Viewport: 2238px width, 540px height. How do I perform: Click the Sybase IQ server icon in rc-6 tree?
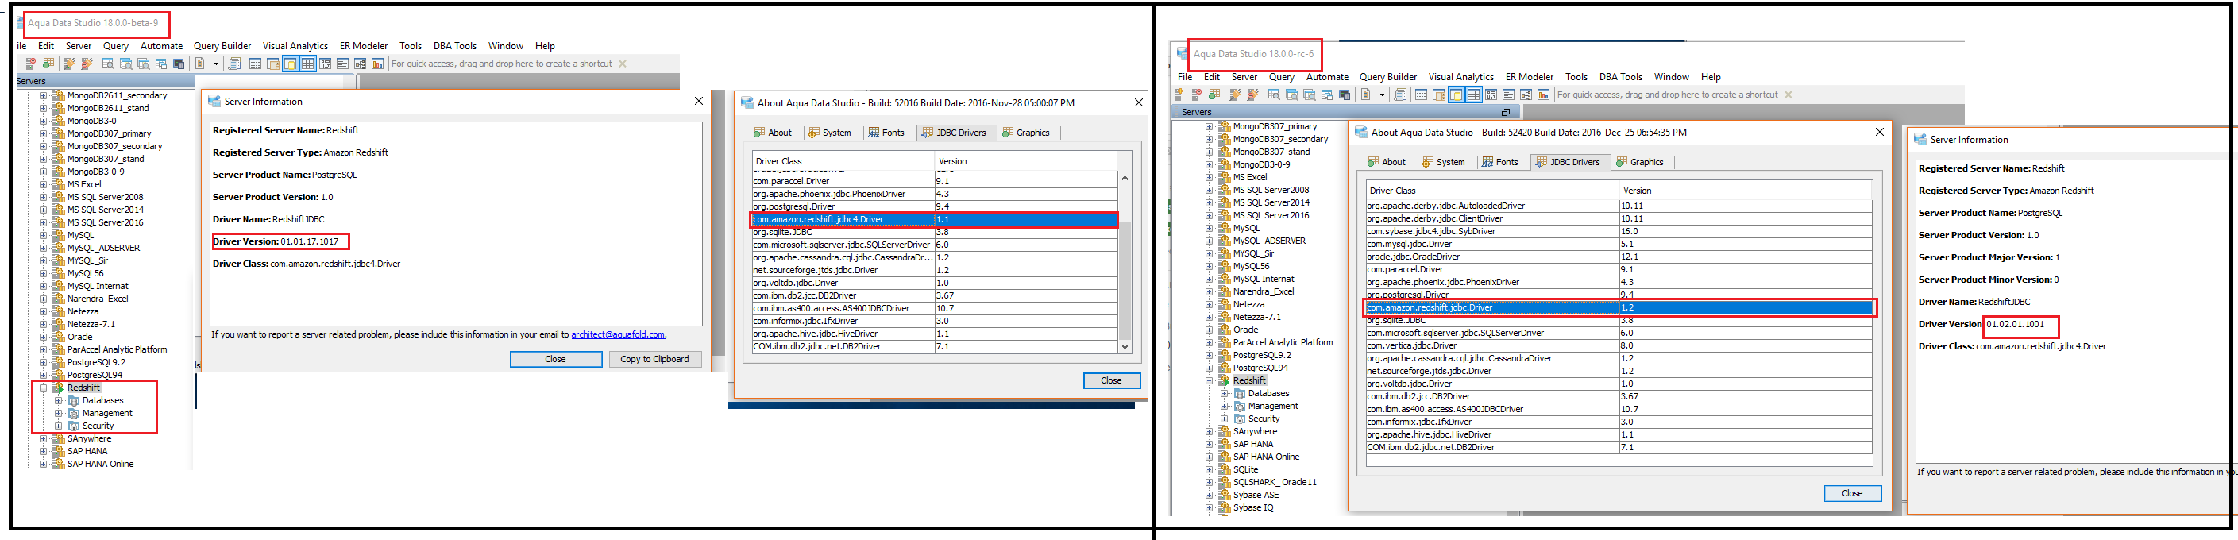pyautogui.click(x=1225, y=508)
